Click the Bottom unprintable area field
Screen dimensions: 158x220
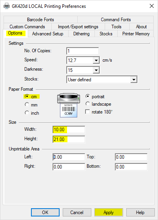131,167
